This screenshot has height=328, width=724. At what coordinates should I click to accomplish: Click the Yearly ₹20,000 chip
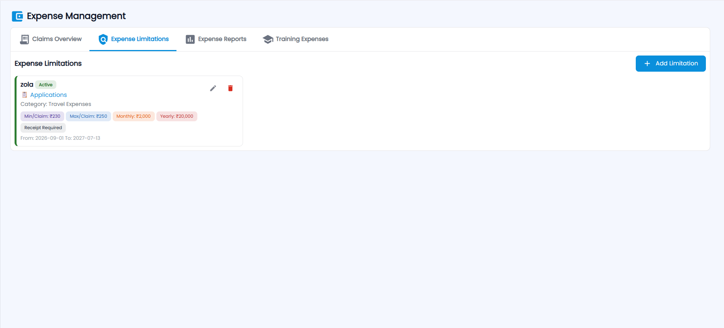pos(177,116)
